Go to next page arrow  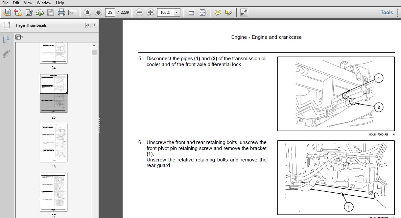pyautogui.click(x=98, y=12)
